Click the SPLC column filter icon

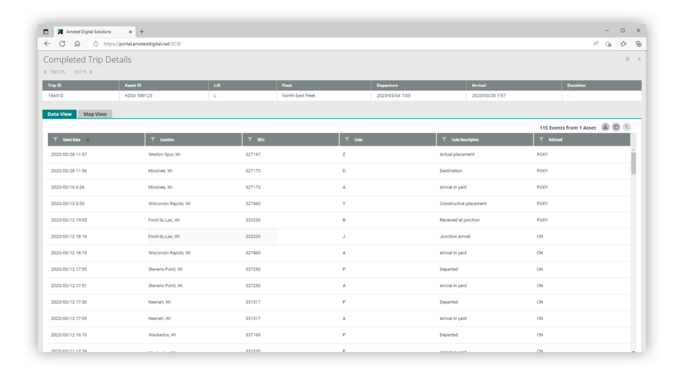click(250, 140)
